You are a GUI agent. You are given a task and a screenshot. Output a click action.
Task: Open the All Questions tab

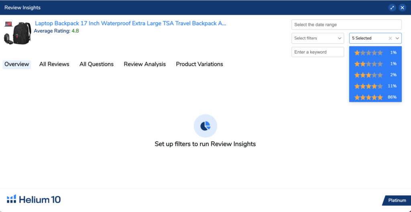(96, 64)
